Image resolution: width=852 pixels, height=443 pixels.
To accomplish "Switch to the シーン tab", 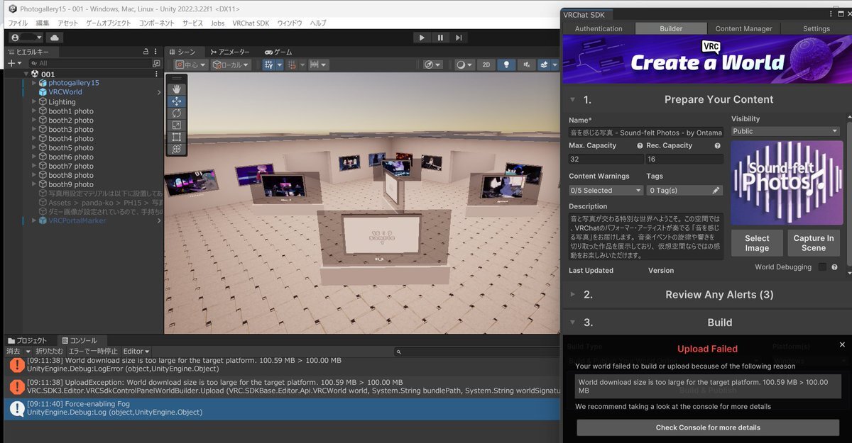I will pos(183,52).
